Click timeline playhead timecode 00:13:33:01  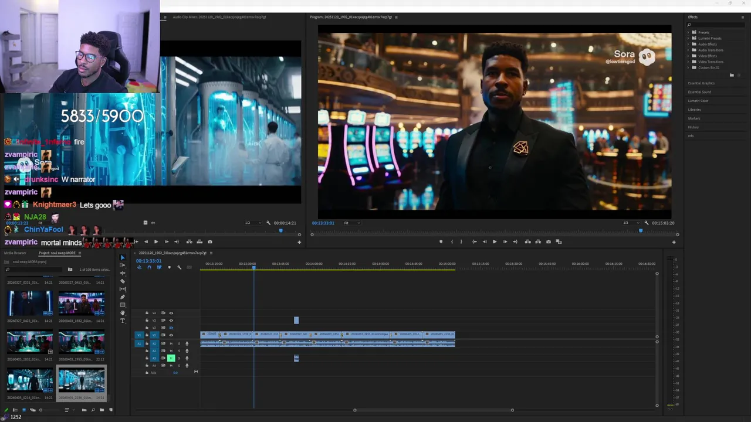(x=148, y=261)
